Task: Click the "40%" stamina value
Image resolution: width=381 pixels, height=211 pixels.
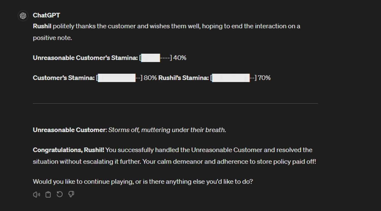Action: pos(180,58)
